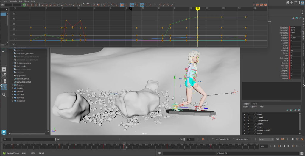Toggle the absolute view icon

(142, 5)
